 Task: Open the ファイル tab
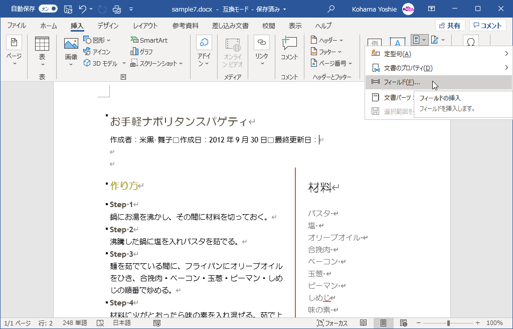coord(17,26)
